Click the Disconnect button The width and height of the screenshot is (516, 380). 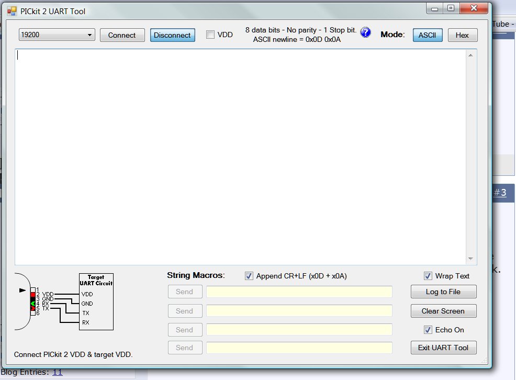[x=173, y=35]
